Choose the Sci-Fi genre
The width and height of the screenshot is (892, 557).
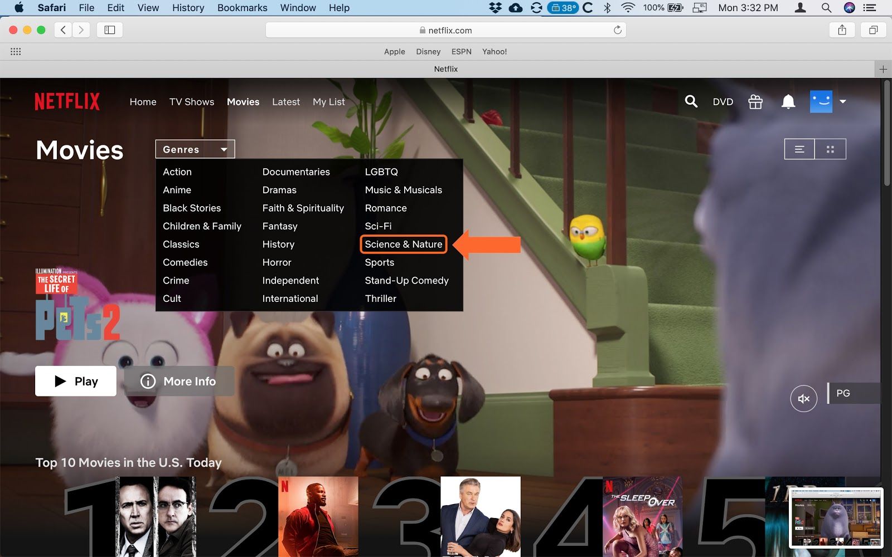(378, 226)
